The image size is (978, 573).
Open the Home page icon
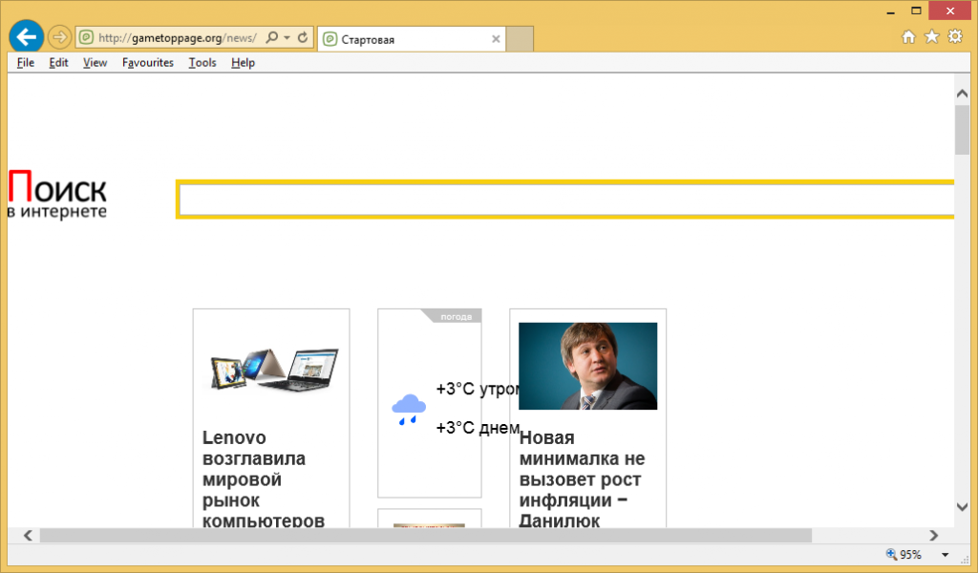click(x=908, y=37)
